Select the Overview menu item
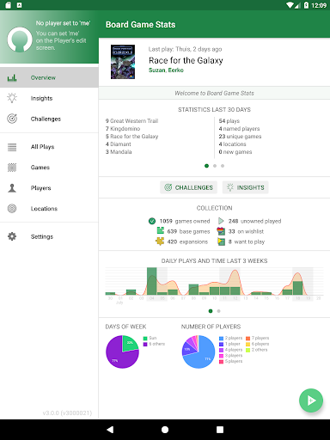 [x=49, y=77]
